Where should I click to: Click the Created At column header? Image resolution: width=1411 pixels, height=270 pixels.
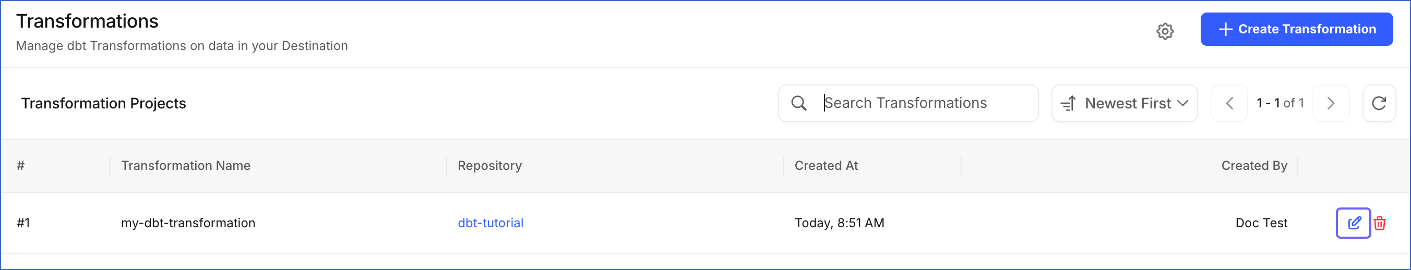point(826,165)
